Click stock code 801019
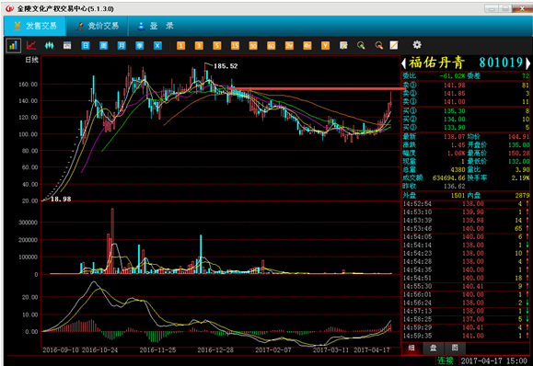 (x=501, y=63)
